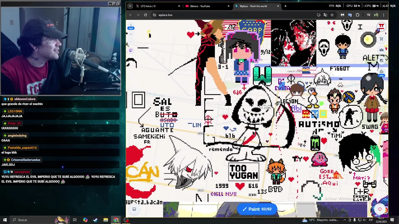Install the app via the address bar icon
Viewport: 399px width, 224px height.
point(319,15)
